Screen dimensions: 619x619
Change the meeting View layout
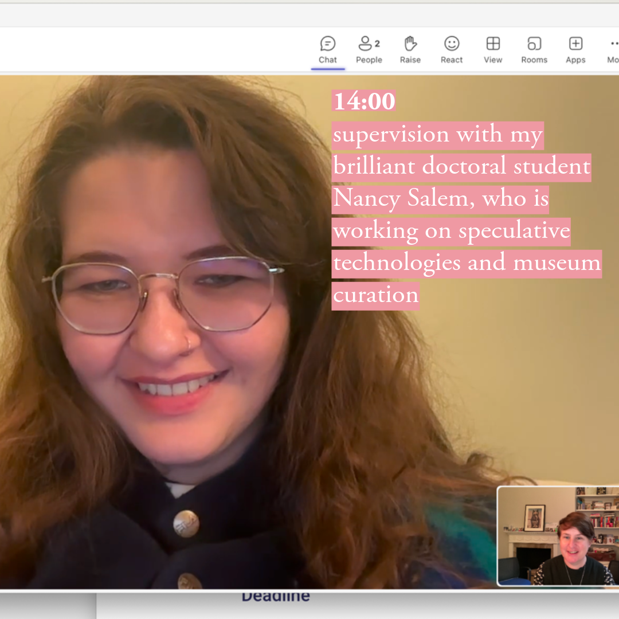[493, 50]
